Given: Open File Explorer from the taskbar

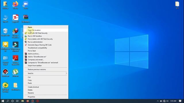Looking at the screenshot, I should [x=22, y=101].
